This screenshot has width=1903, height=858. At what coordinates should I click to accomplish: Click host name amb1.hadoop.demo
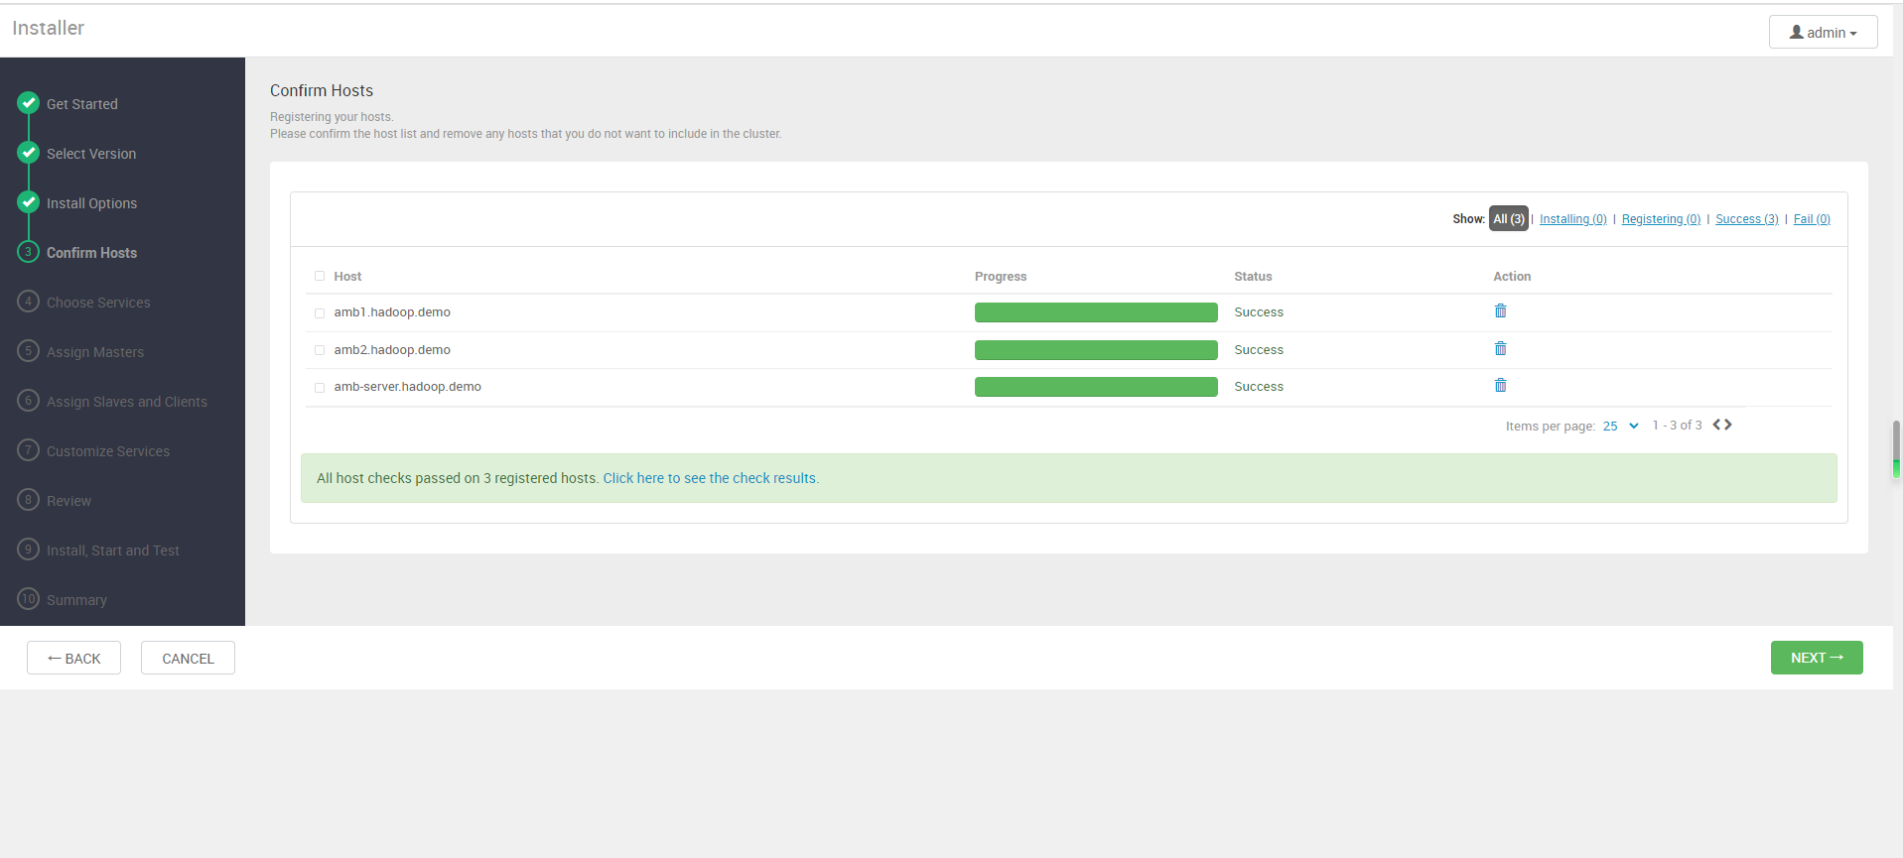click(x=392, y=312)
